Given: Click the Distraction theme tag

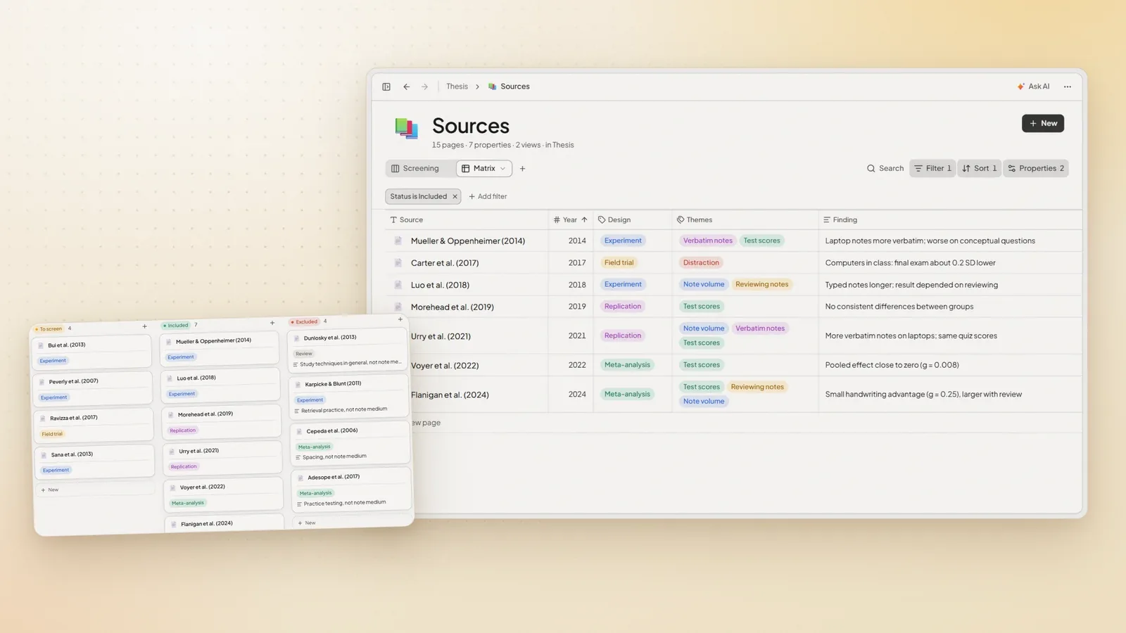Looking at the screenshot, I should point(701,263).
